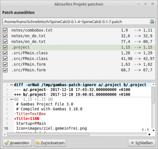
Task: Click green checkmark icon on Anwenden
Action: [7, 143]
